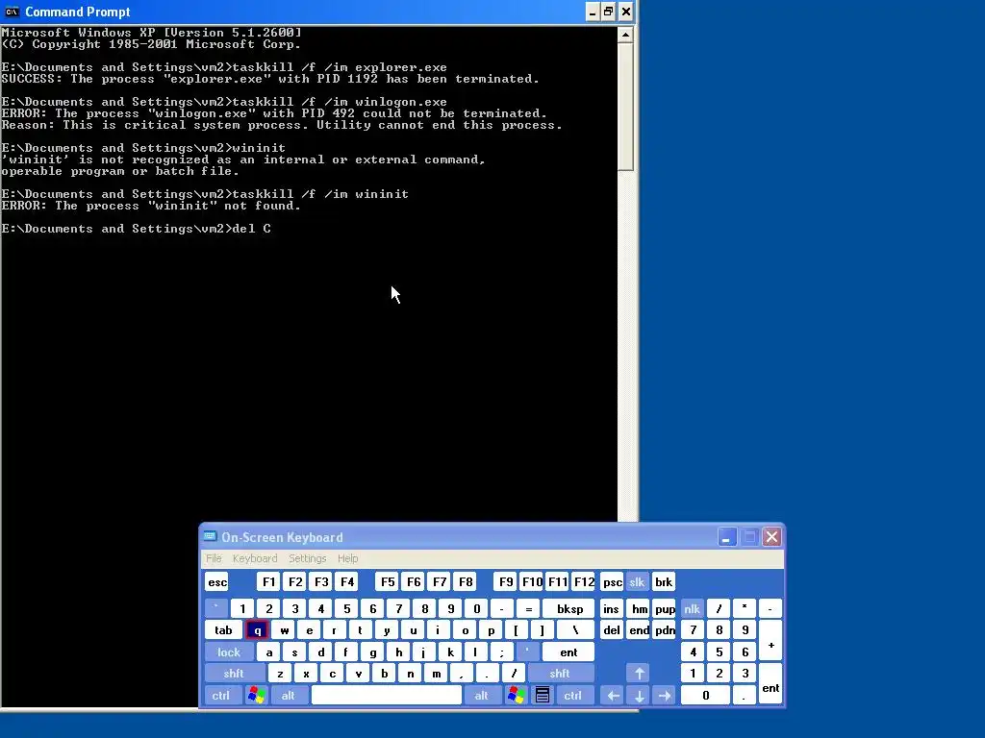985x738 pixels.
Task: Click the m letter key
Action: click(x=436, y=674)
